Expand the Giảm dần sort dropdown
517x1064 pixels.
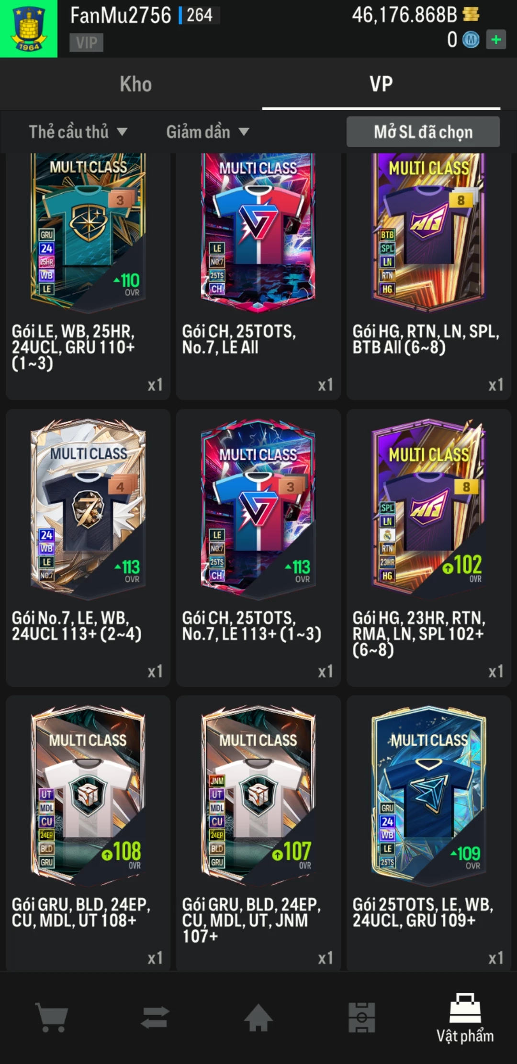pyautogui.click(x=208, y=132)
